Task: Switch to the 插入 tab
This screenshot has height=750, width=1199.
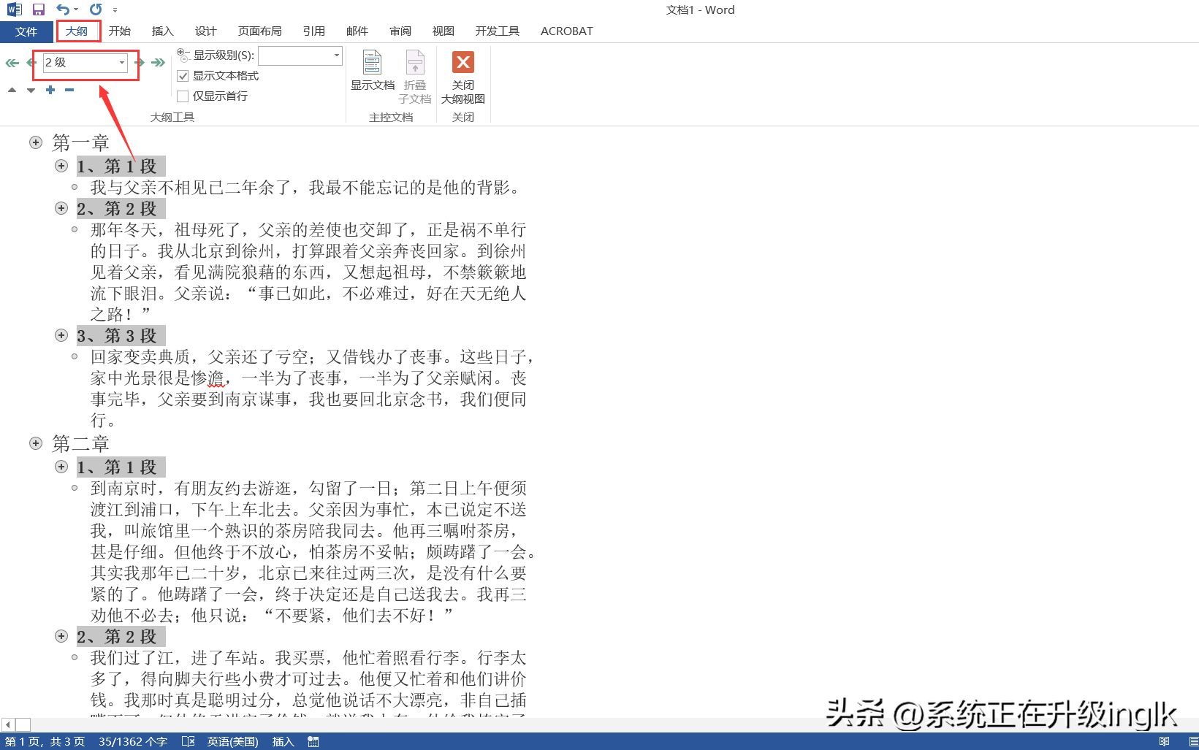Action: (162, 31)
